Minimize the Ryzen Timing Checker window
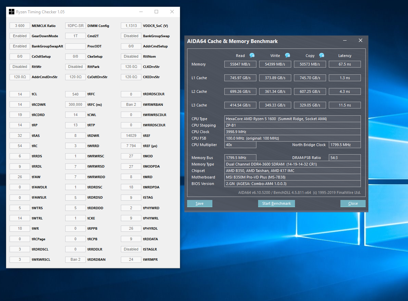Image resolution: width=408 pixels, height=301 pixels. [x=141, y=12]
